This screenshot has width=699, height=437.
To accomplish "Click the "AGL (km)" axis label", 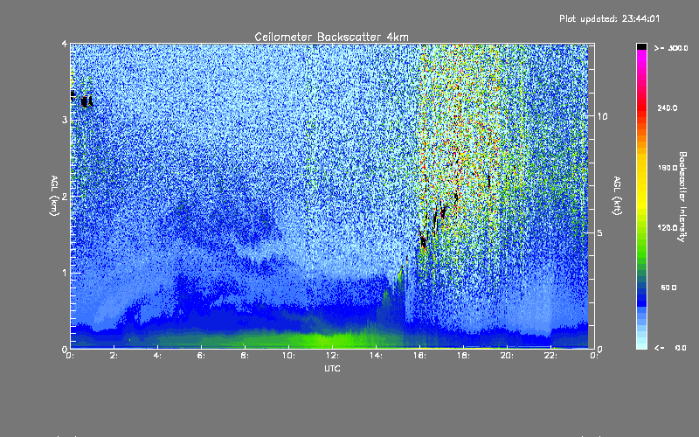I will [x=55, y=196].
